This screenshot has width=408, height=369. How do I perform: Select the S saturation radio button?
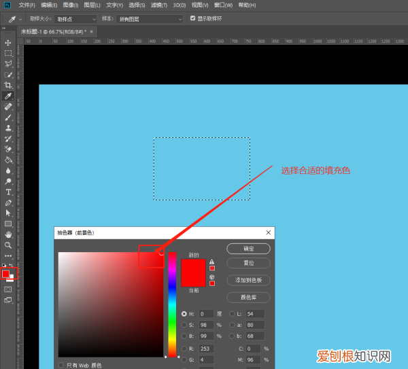coord(184,326)
